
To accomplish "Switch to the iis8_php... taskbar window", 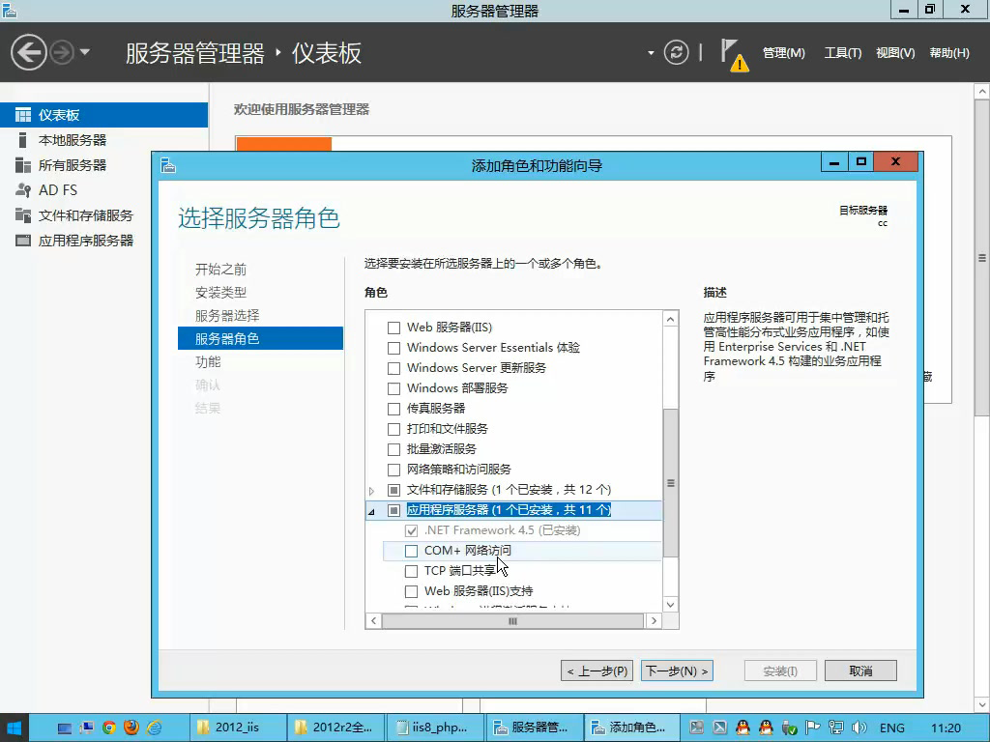I will coord(434,728).
